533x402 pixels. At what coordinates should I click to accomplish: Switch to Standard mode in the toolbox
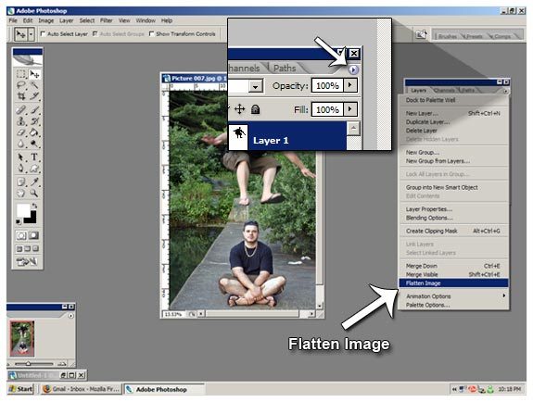pyautogui.click(x=21, y=235)
